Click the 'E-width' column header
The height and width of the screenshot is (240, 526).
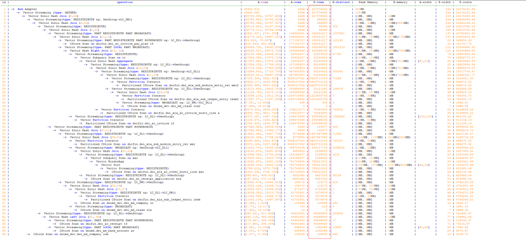click(446, 2)
